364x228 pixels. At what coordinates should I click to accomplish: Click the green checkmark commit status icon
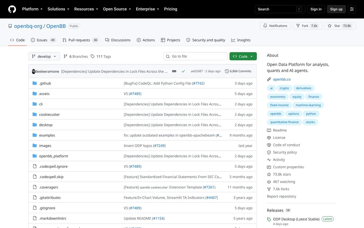(183, 71)
